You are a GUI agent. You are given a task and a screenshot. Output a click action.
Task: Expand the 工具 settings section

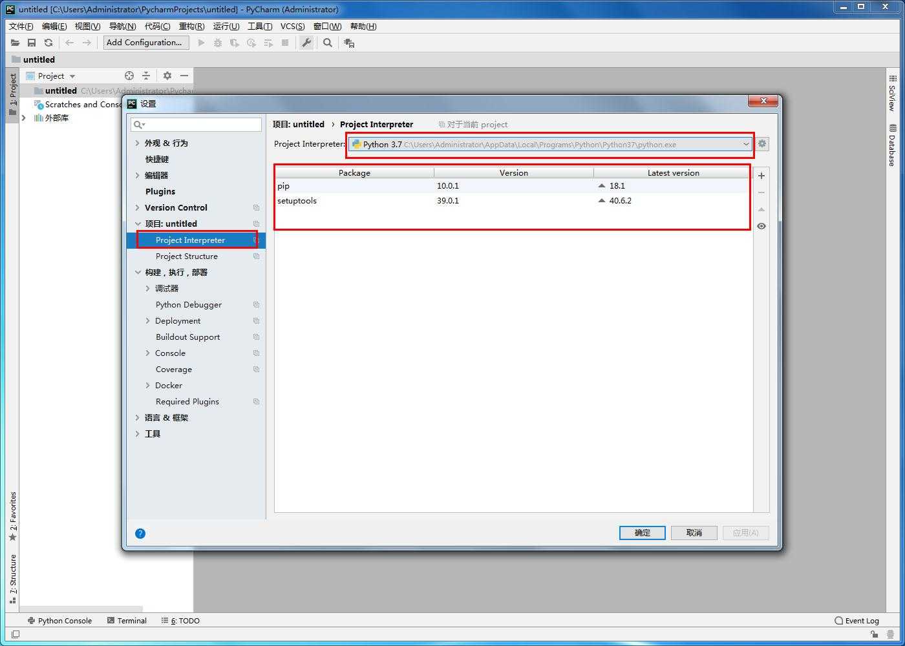tap(137, 433)
